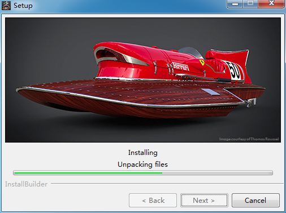Click the green filled part of progress bar
The image size is (286, 213).
pos(88,173)
